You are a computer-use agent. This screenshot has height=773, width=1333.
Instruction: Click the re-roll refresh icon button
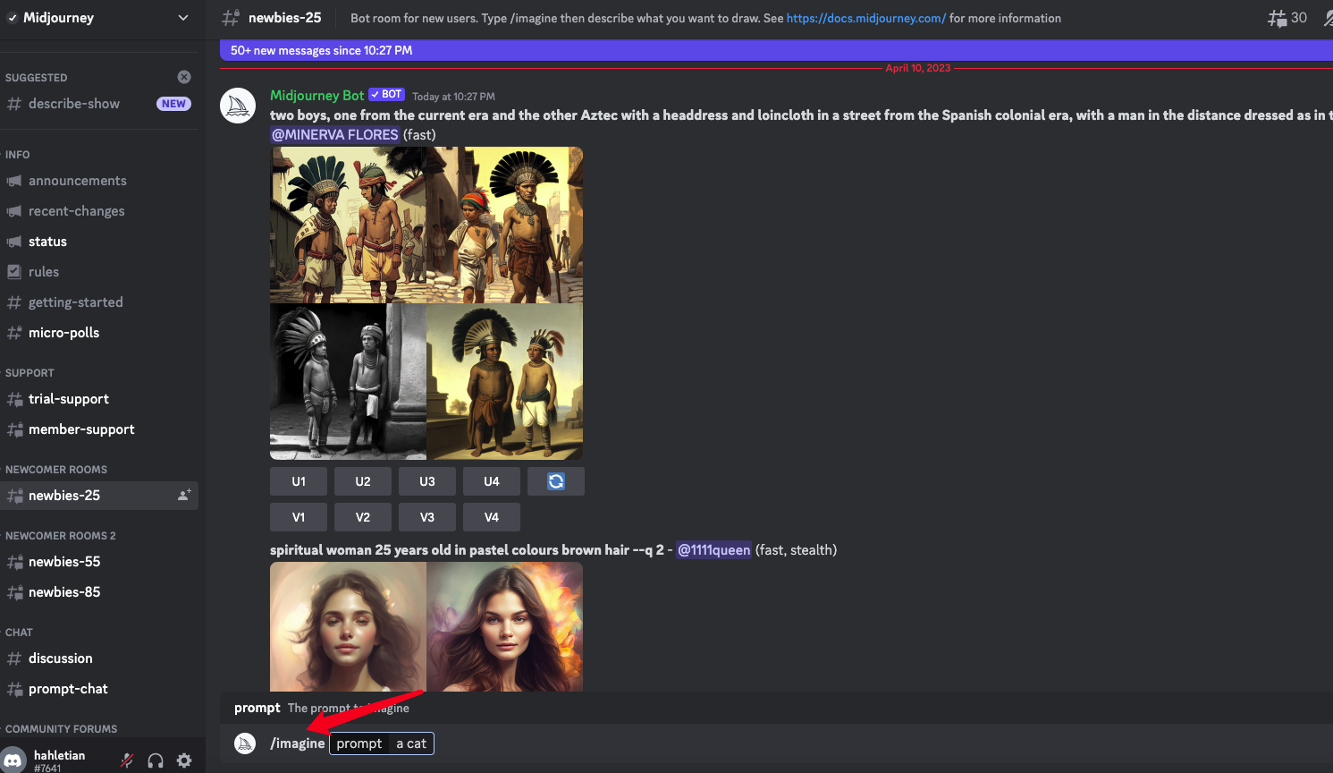click(x=556, y=481)
